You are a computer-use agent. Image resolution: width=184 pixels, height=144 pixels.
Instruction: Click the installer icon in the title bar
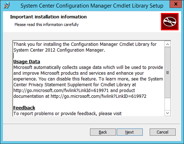click(x=7, y=5)
